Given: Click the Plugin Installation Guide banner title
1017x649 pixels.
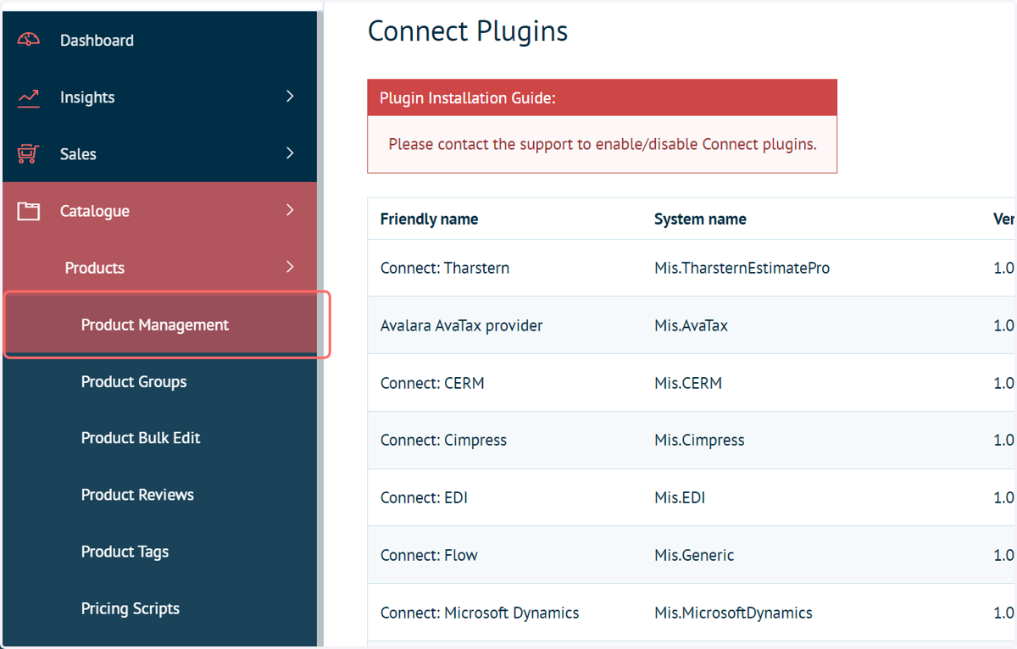Looking at the screenshot, I should pyautogui.click(x=468, y=98).
